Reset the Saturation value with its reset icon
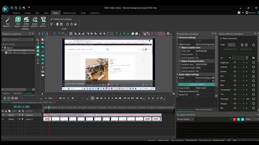Image resolution: width=259 pixels, height=145 pixels. [x=253, y=99]
